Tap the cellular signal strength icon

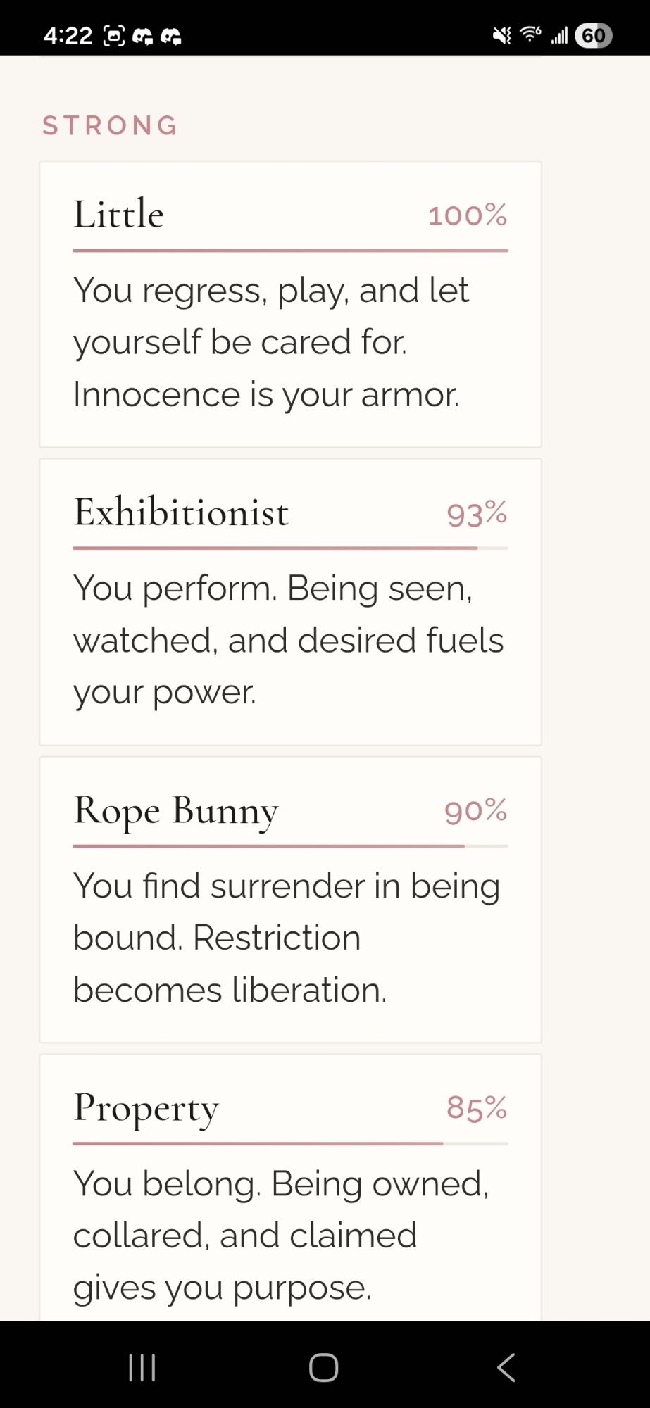(559, 35)
